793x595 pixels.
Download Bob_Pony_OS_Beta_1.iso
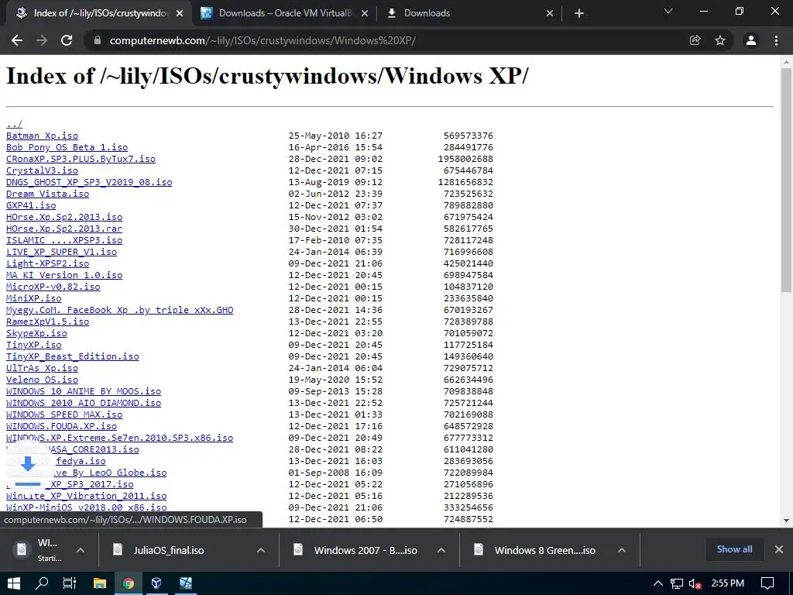tap(67, 147)
